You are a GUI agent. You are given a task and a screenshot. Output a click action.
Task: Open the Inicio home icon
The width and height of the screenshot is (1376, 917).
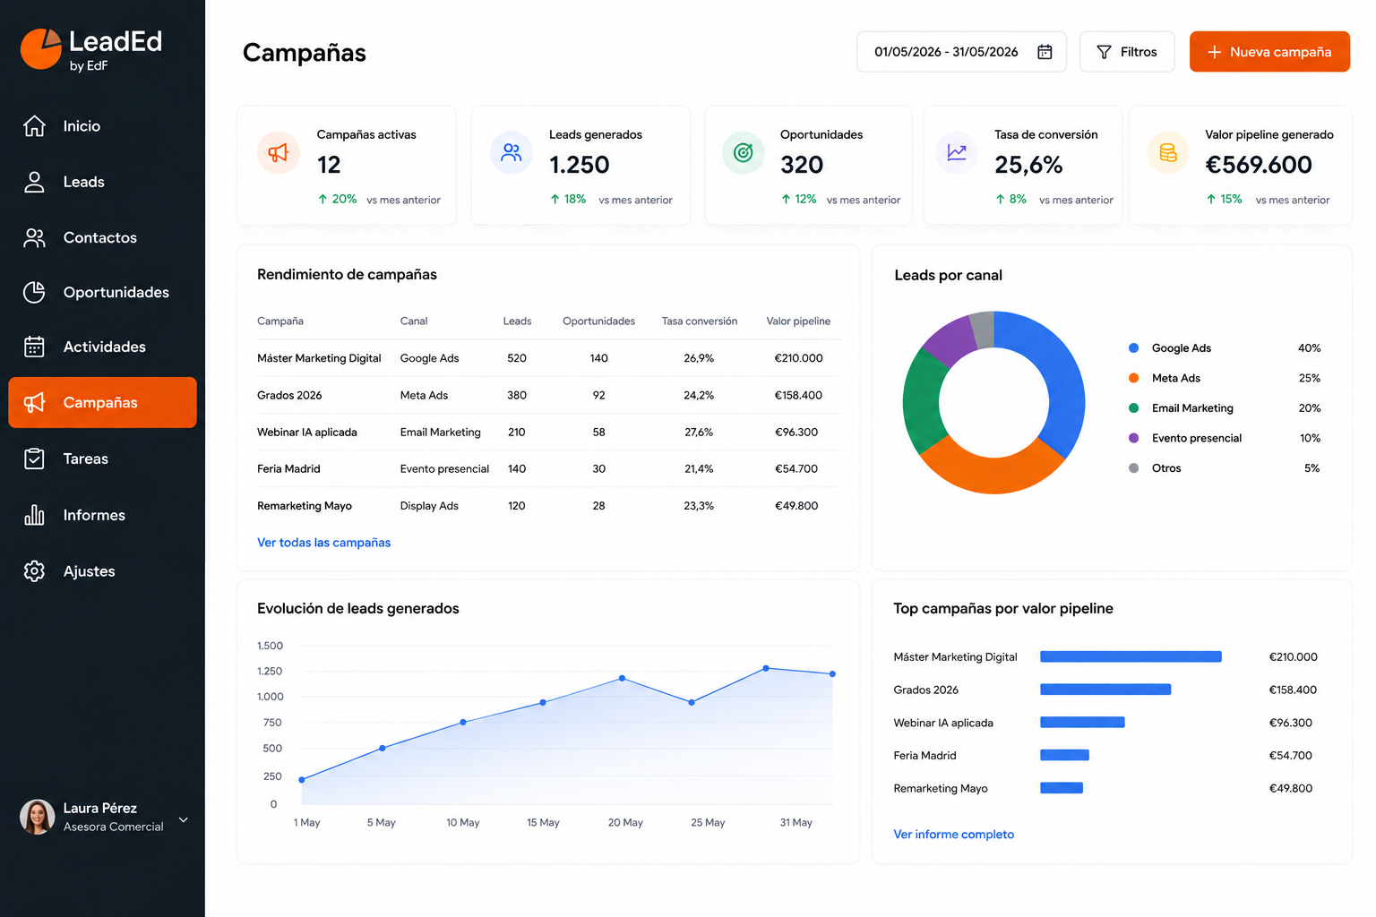coord(34,126)
